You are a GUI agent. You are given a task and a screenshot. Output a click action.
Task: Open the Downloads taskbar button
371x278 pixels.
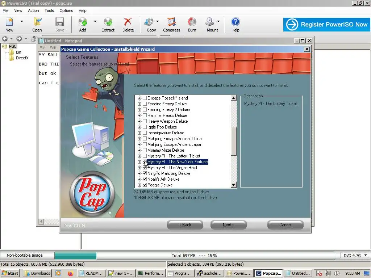point(37,273)
